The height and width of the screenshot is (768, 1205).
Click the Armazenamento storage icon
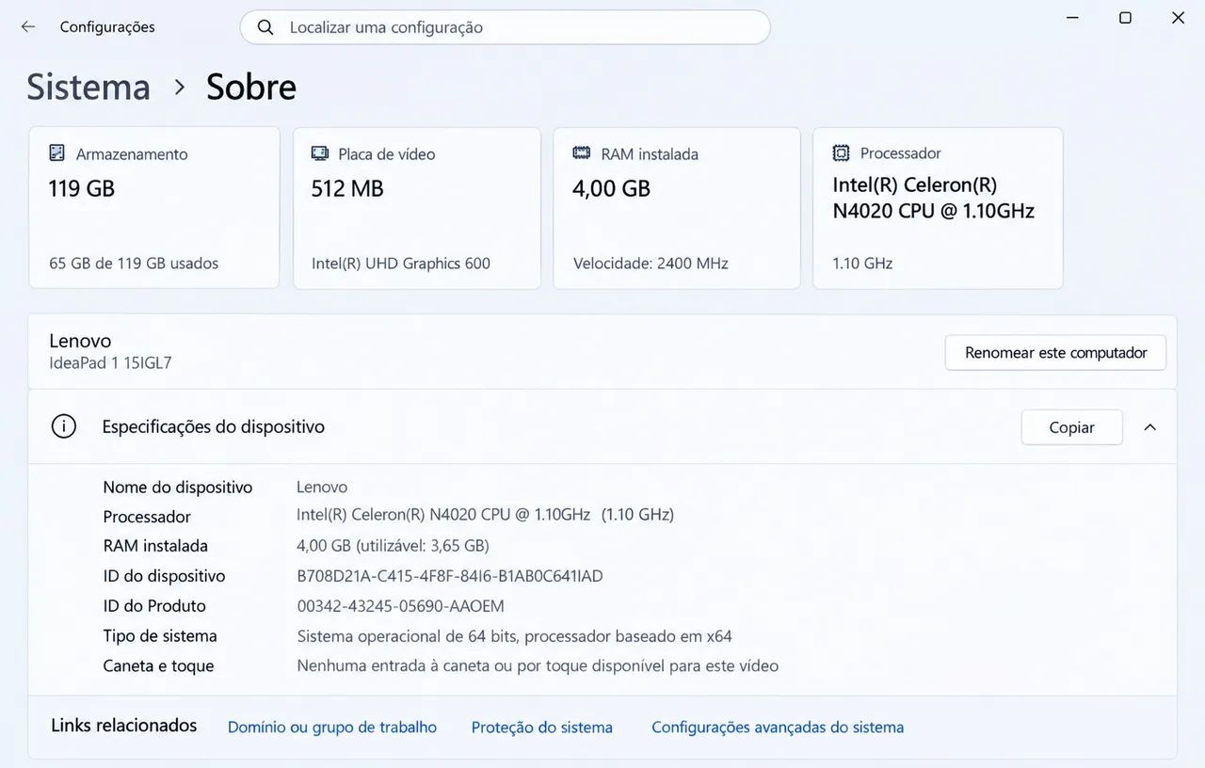tap(57, 152)
